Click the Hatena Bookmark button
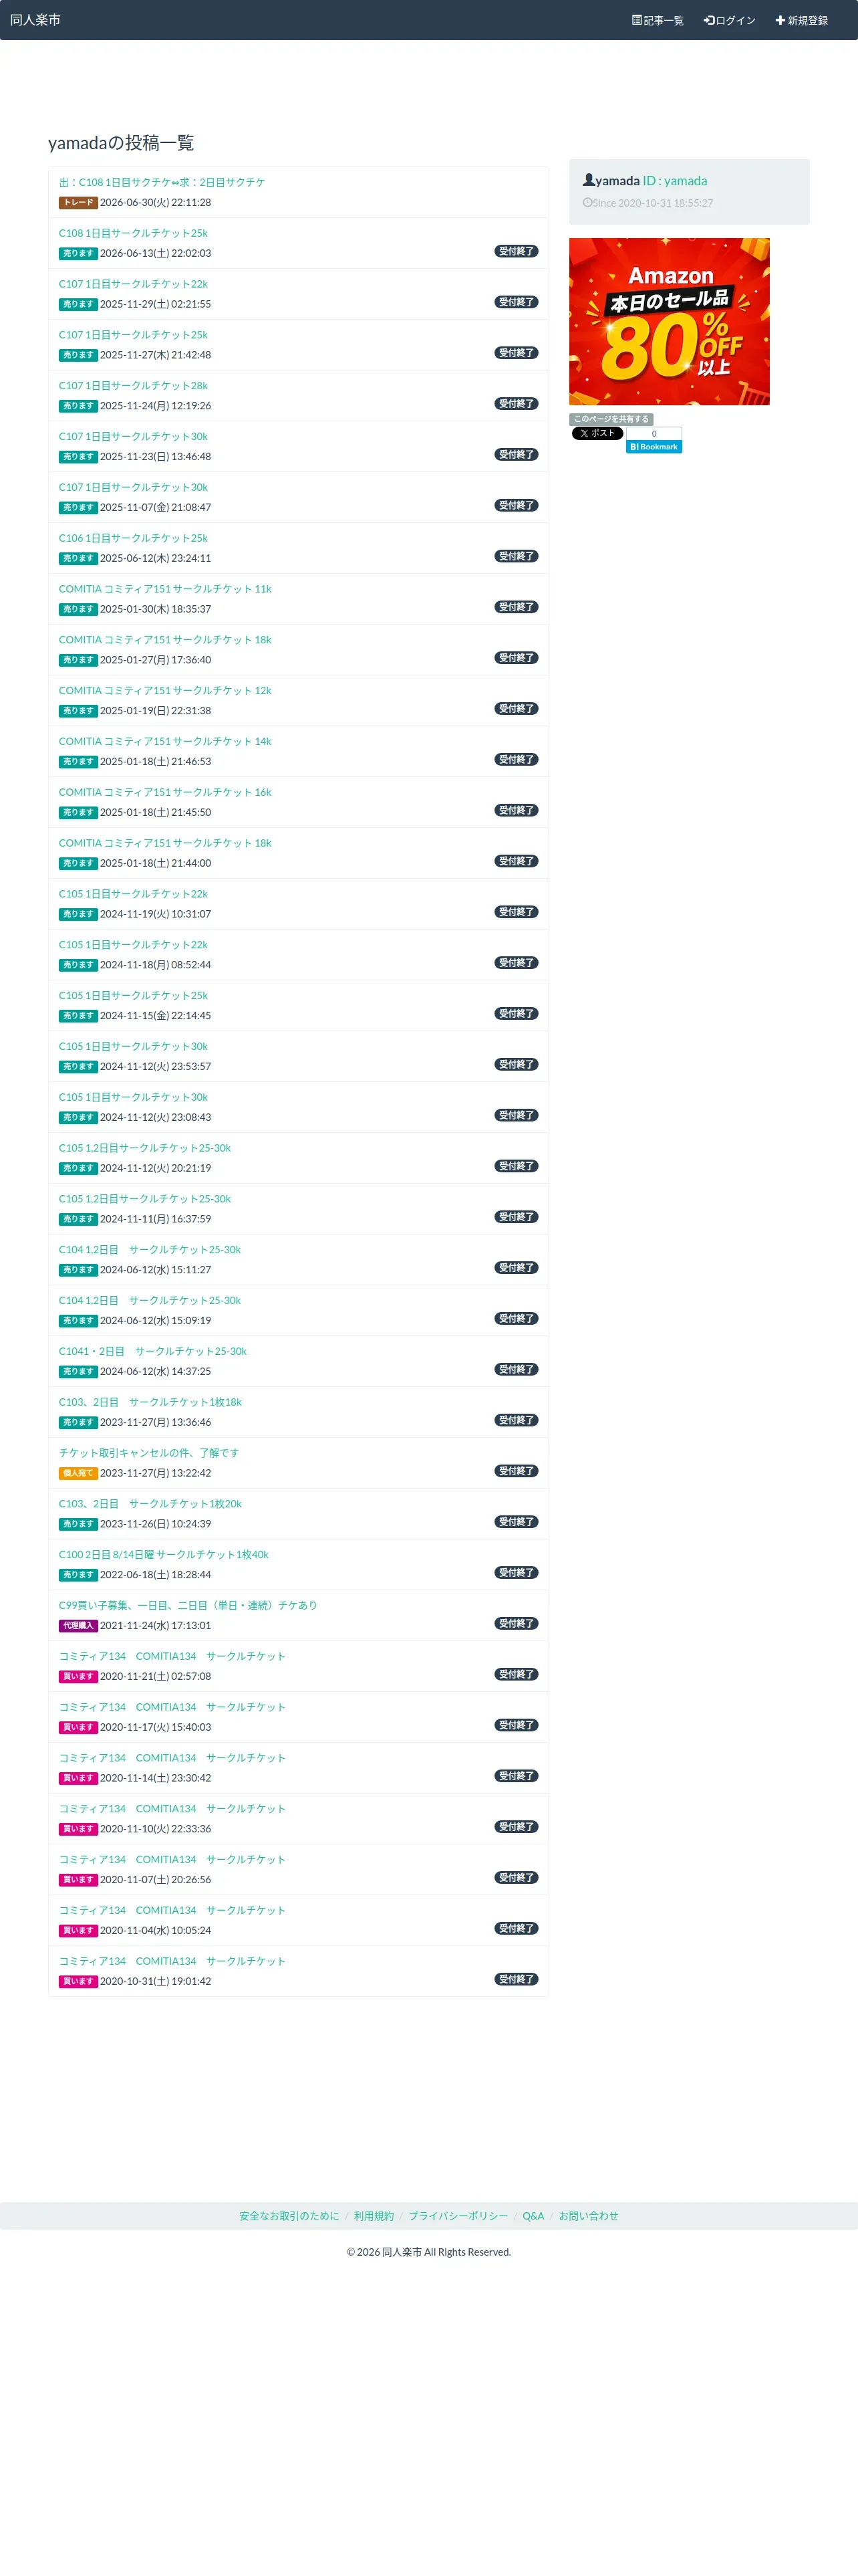The height and width of the screenshot is (2576, 858). pos(654,447)
